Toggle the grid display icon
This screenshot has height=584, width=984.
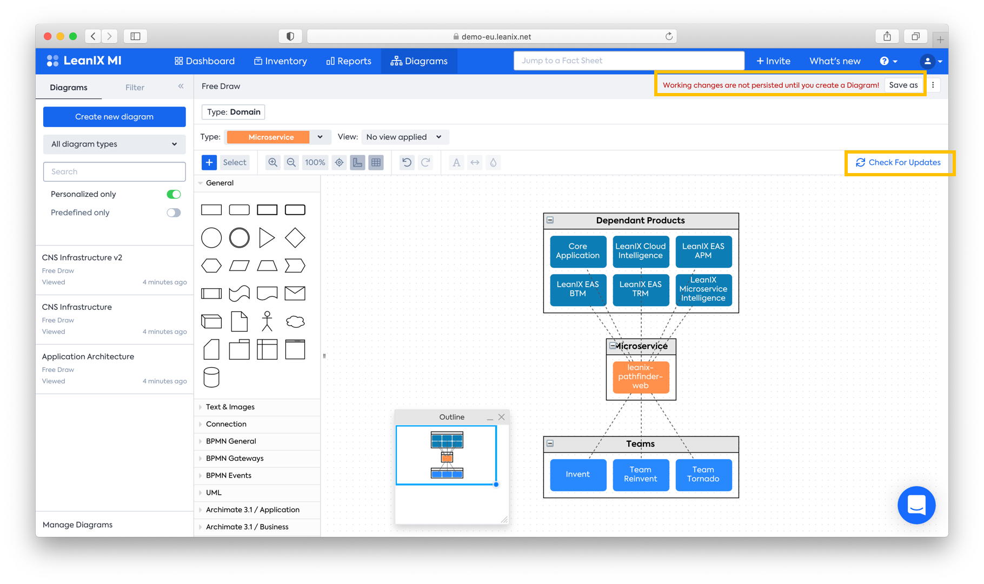376,162
